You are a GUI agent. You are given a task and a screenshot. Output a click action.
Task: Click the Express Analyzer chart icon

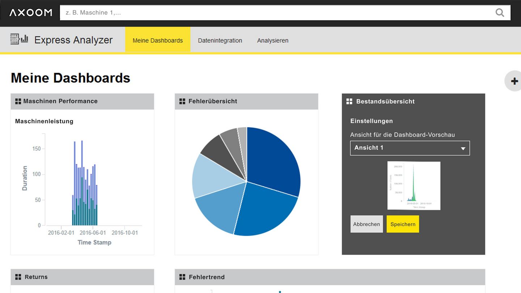[19, 39]
